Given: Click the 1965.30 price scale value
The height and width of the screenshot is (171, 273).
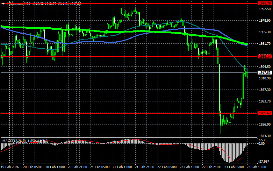Looking at the screenshot, I should 265,32.
